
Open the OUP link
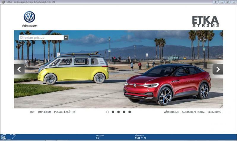coord(33,112)
